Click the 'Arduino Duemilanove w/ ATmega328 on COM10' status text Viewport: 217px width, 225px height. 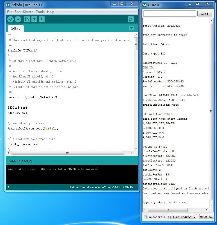tap(101, 187)
